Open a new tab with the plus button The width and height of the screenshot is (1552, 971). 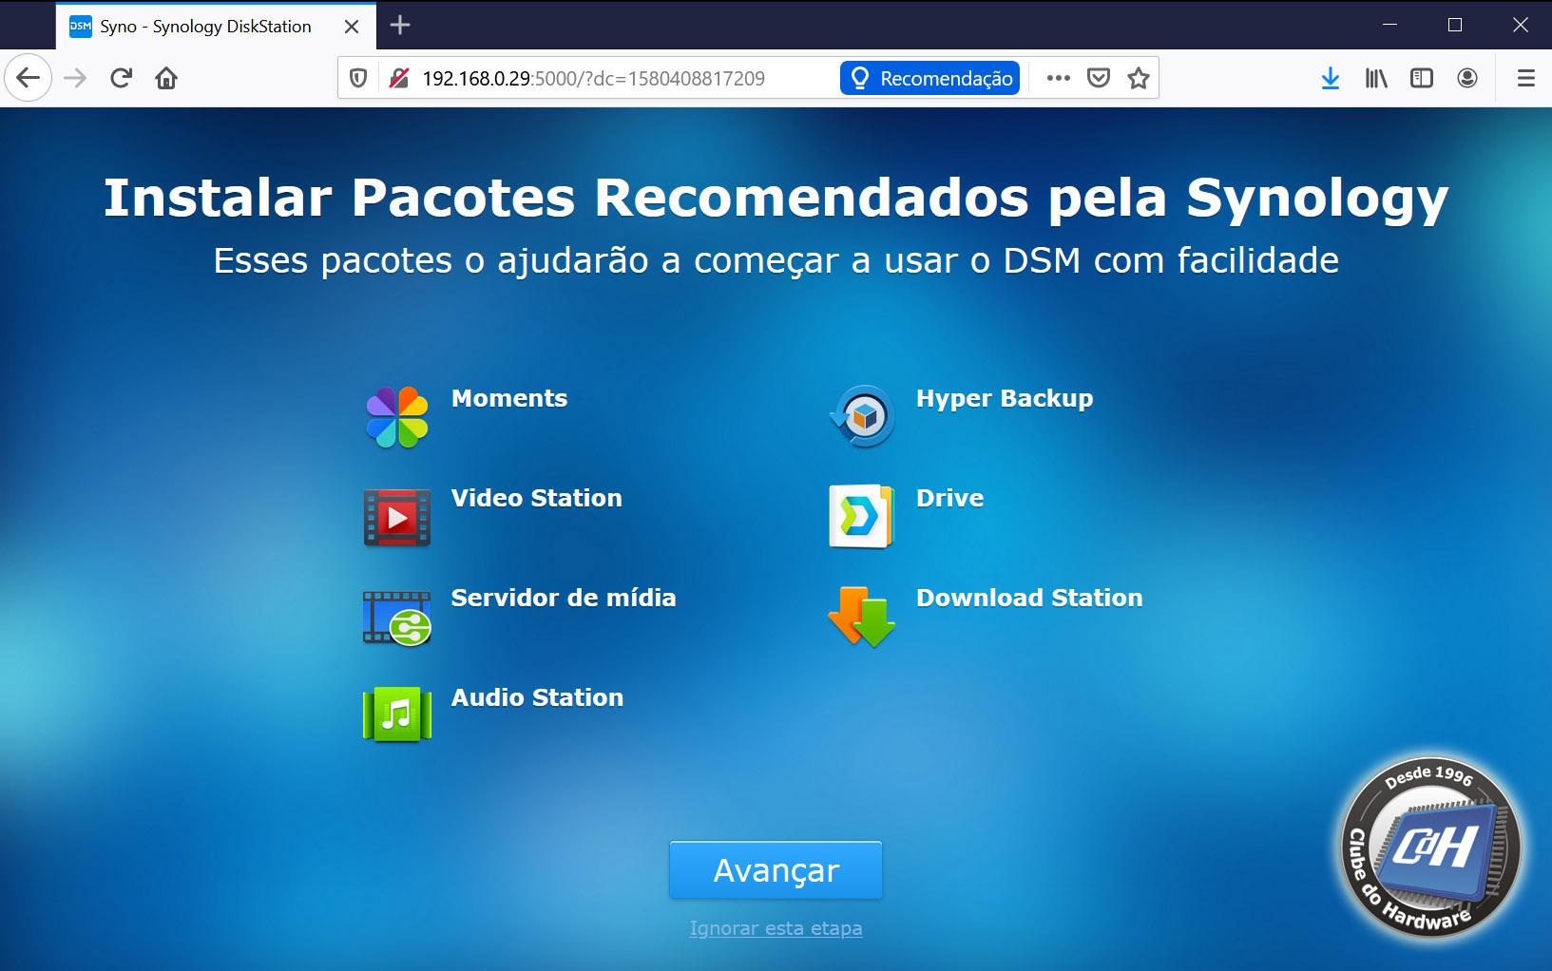coord(400,26)
